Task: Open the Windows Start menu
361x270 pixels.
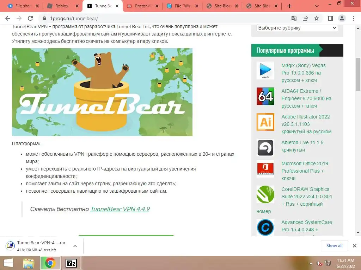Action: click(x=8, y=263)
